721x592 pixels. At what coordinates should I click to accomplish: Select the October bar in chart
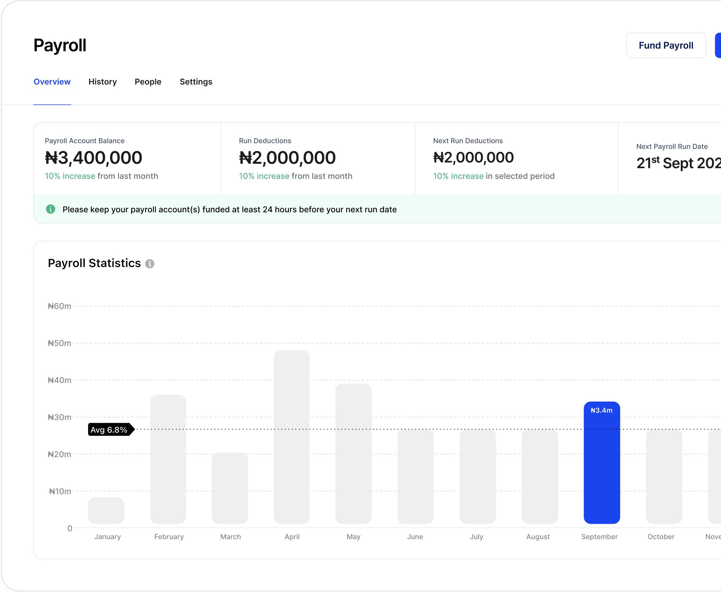pos(664,477)
